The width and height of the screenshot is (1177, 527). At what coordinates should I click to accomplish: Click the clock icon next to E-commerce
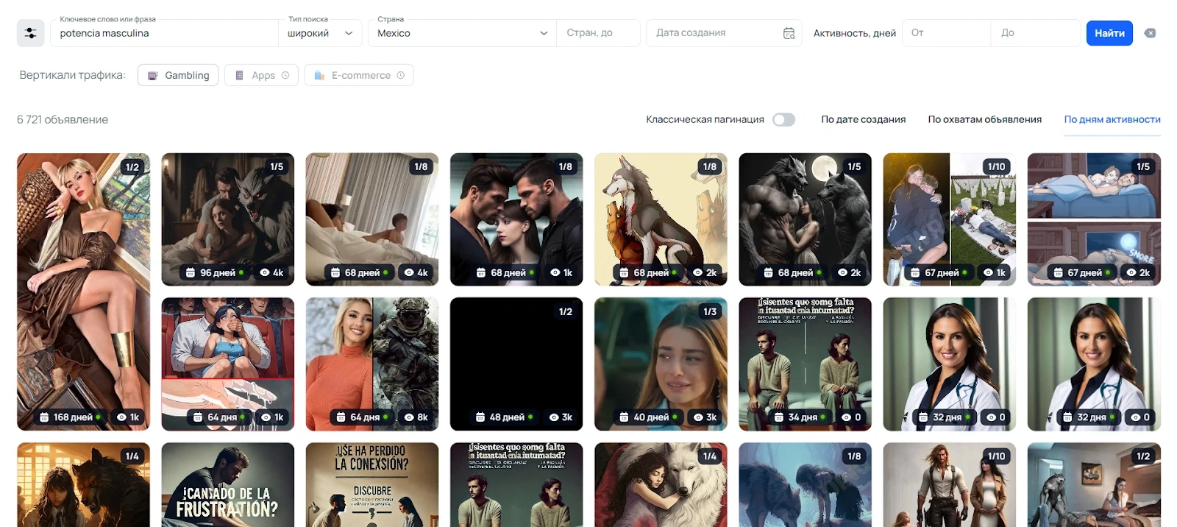tap(401, 75)
